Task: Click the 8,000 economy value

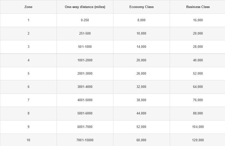Action: [142, 20]
